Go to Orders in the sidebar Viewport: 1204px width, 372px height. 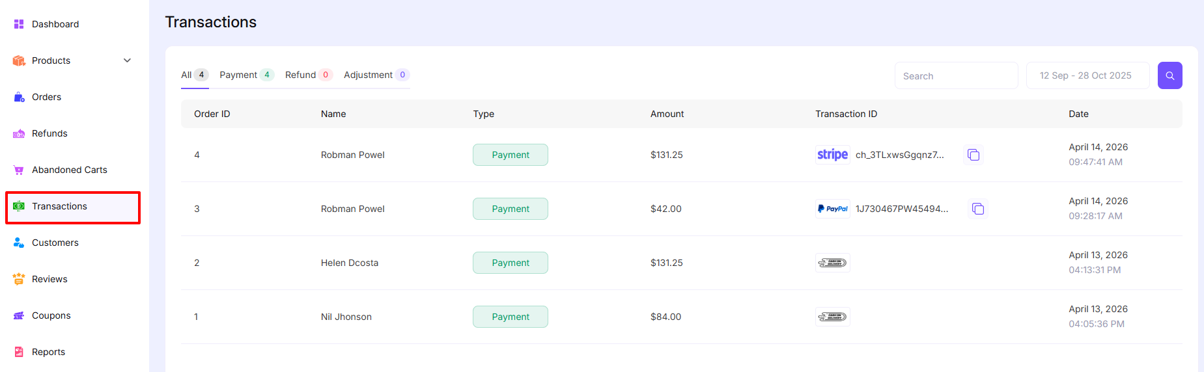[46, 97]
